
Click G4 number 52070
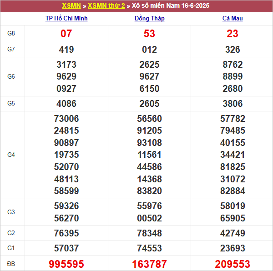(x=66, y=167)
